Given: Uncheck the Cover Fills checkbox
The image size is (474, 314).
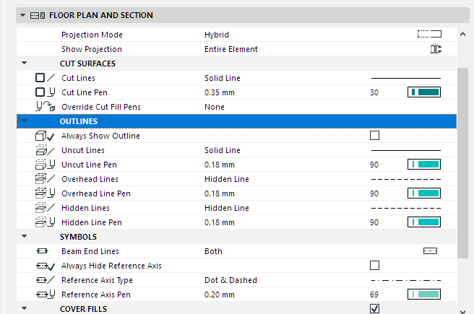Looking at the screenshot, I should tap(374, 309).
